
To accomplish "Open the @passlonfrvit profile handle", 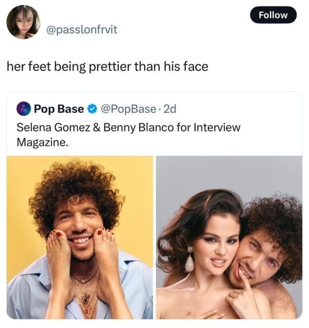I will [81, 29].
